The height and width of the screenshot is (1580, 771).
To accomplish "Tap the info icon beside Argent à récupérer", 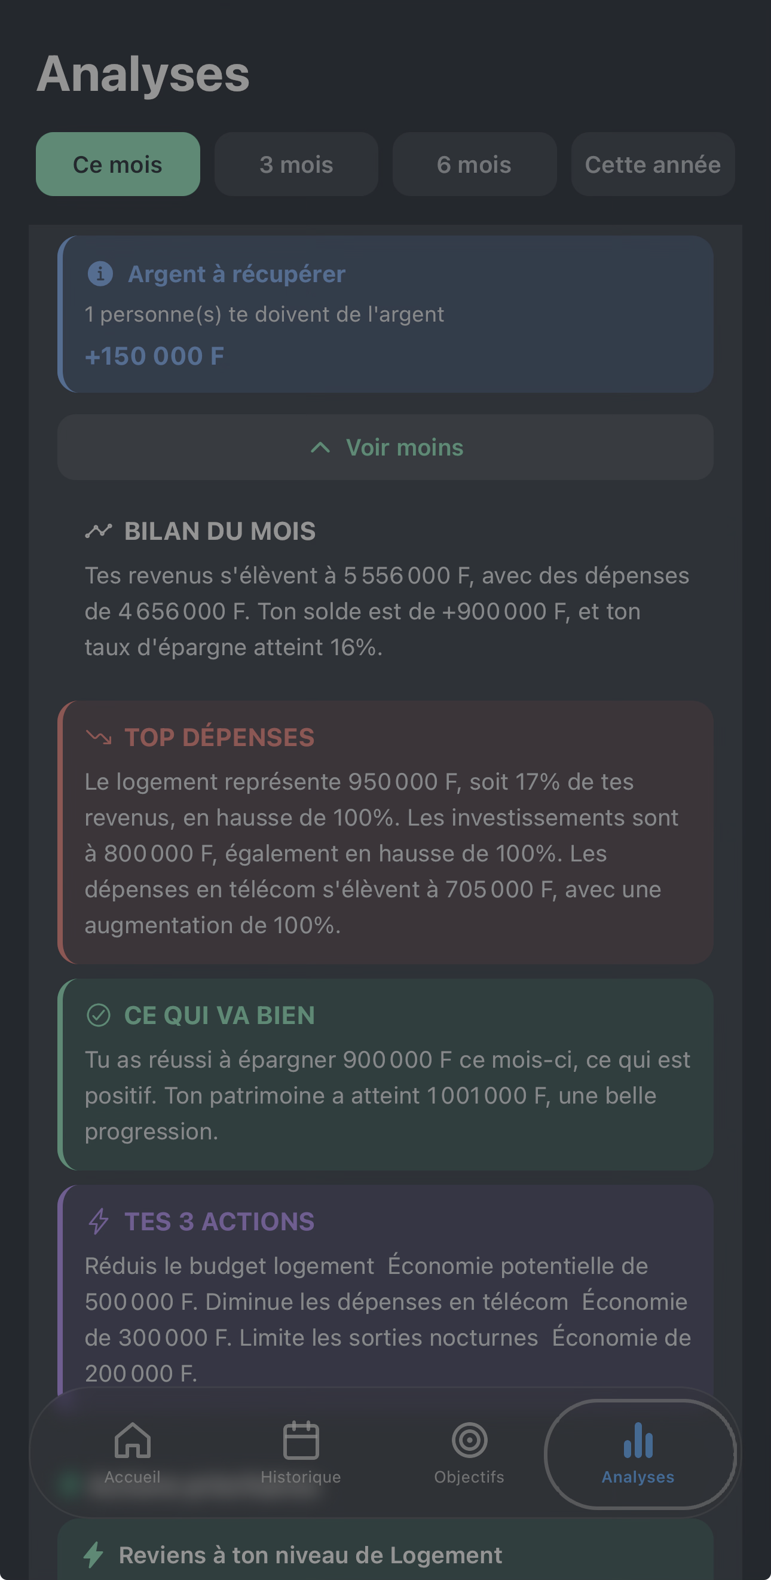I will [100, 274].
